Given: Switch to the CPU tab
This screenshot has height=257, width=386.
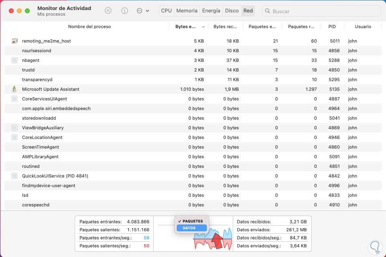Looking at the screenshot, I should point(166,11).
